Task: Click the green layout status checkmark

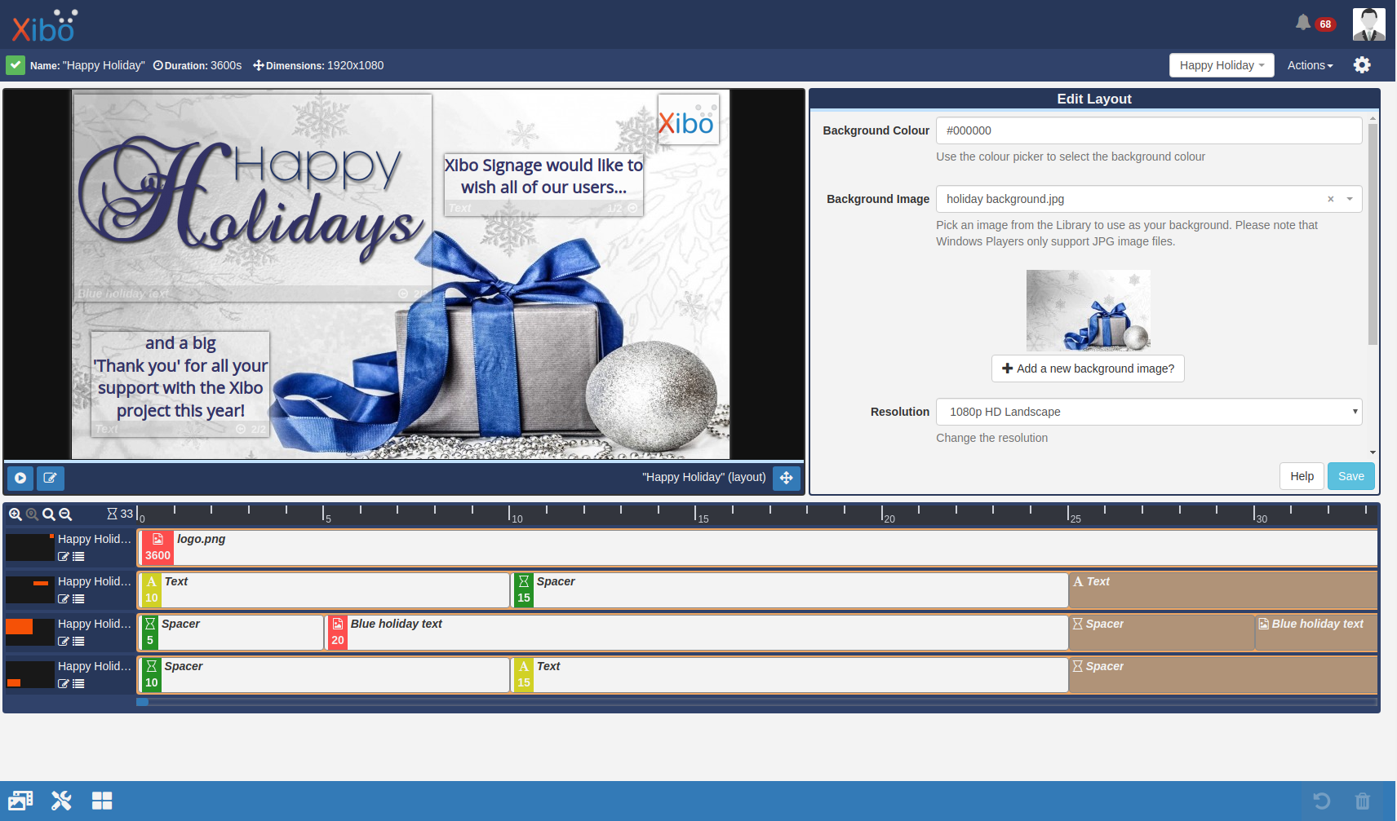Action: pos(16,65)
